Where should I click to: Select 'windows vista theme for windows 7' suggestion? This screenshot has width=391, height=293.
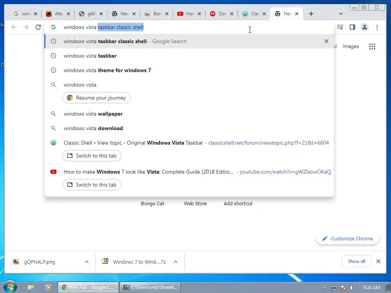click(189, 70)
